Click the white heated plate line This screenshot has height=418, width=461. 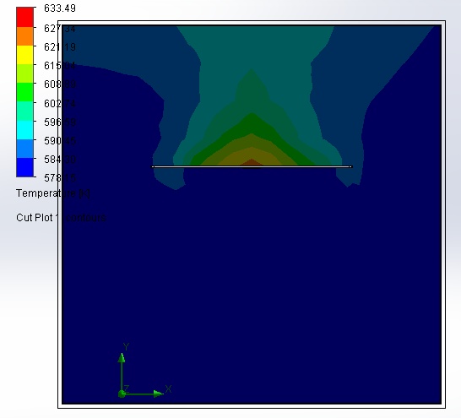point(252,166)
